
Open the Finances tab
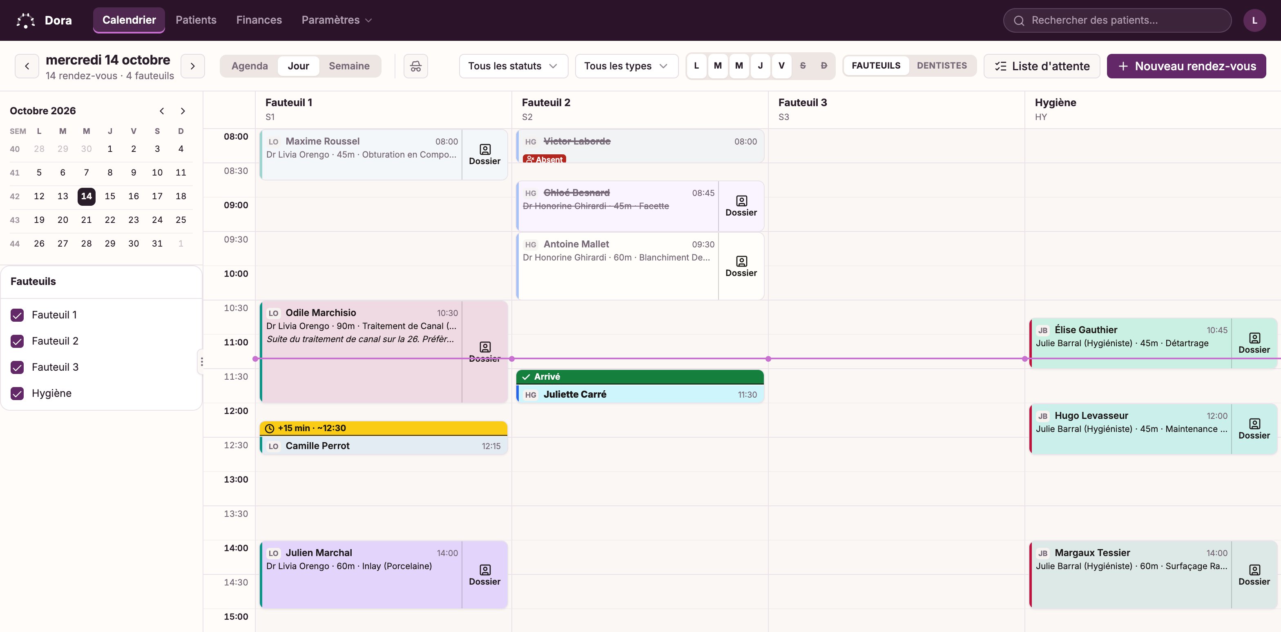pyautogui.click(x=259, y=20)
